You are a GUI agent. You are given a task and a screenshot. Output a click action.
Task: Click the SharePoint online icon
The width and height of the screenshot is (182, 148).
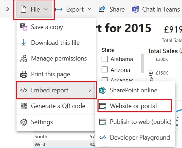tap(103, 90)
